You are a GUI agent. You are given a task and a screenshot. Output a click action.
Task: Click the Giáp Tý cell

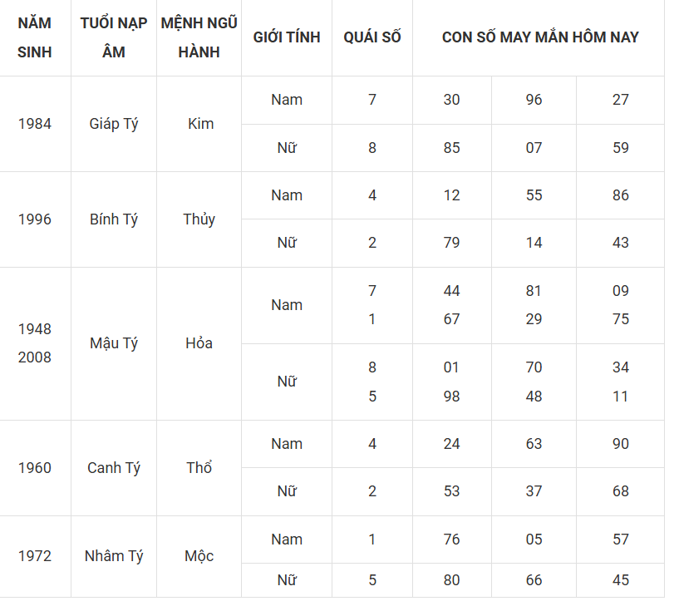[x=114, y=124]
